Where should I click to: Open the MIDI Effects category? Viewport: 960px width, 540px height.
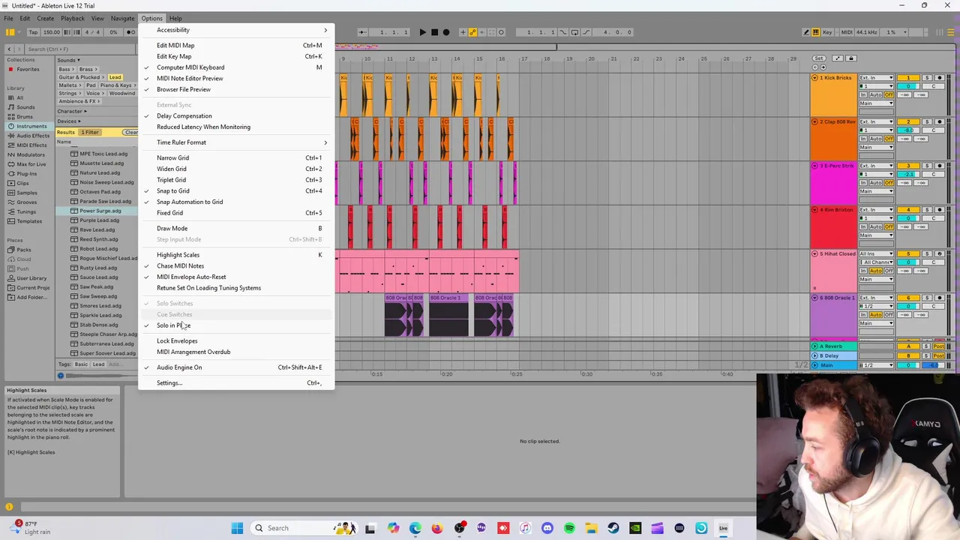(31, 145)
